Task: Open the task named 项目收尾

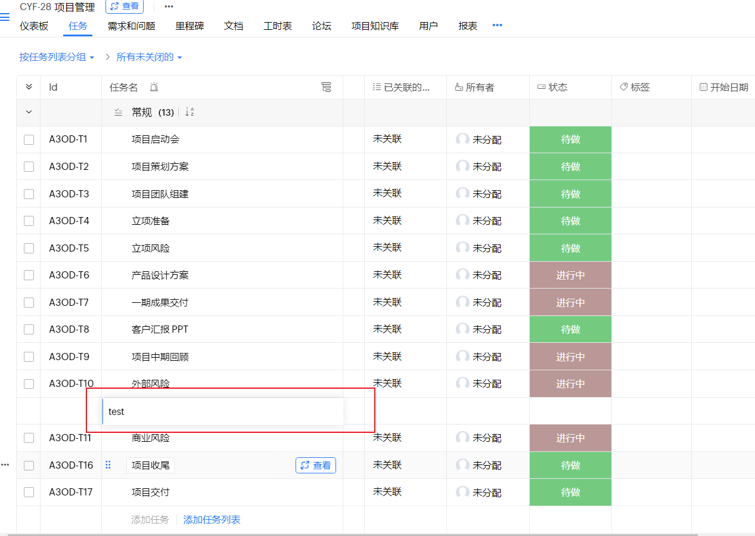Action: [x=151, y=465]
